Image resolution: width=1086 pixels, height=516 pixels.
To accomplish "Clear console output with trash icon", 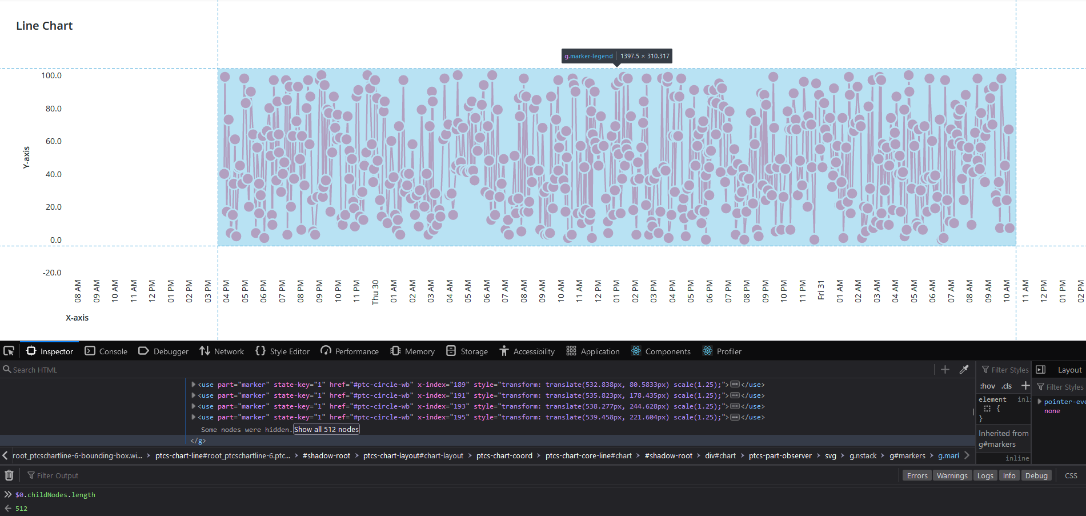I will [9, 475].
